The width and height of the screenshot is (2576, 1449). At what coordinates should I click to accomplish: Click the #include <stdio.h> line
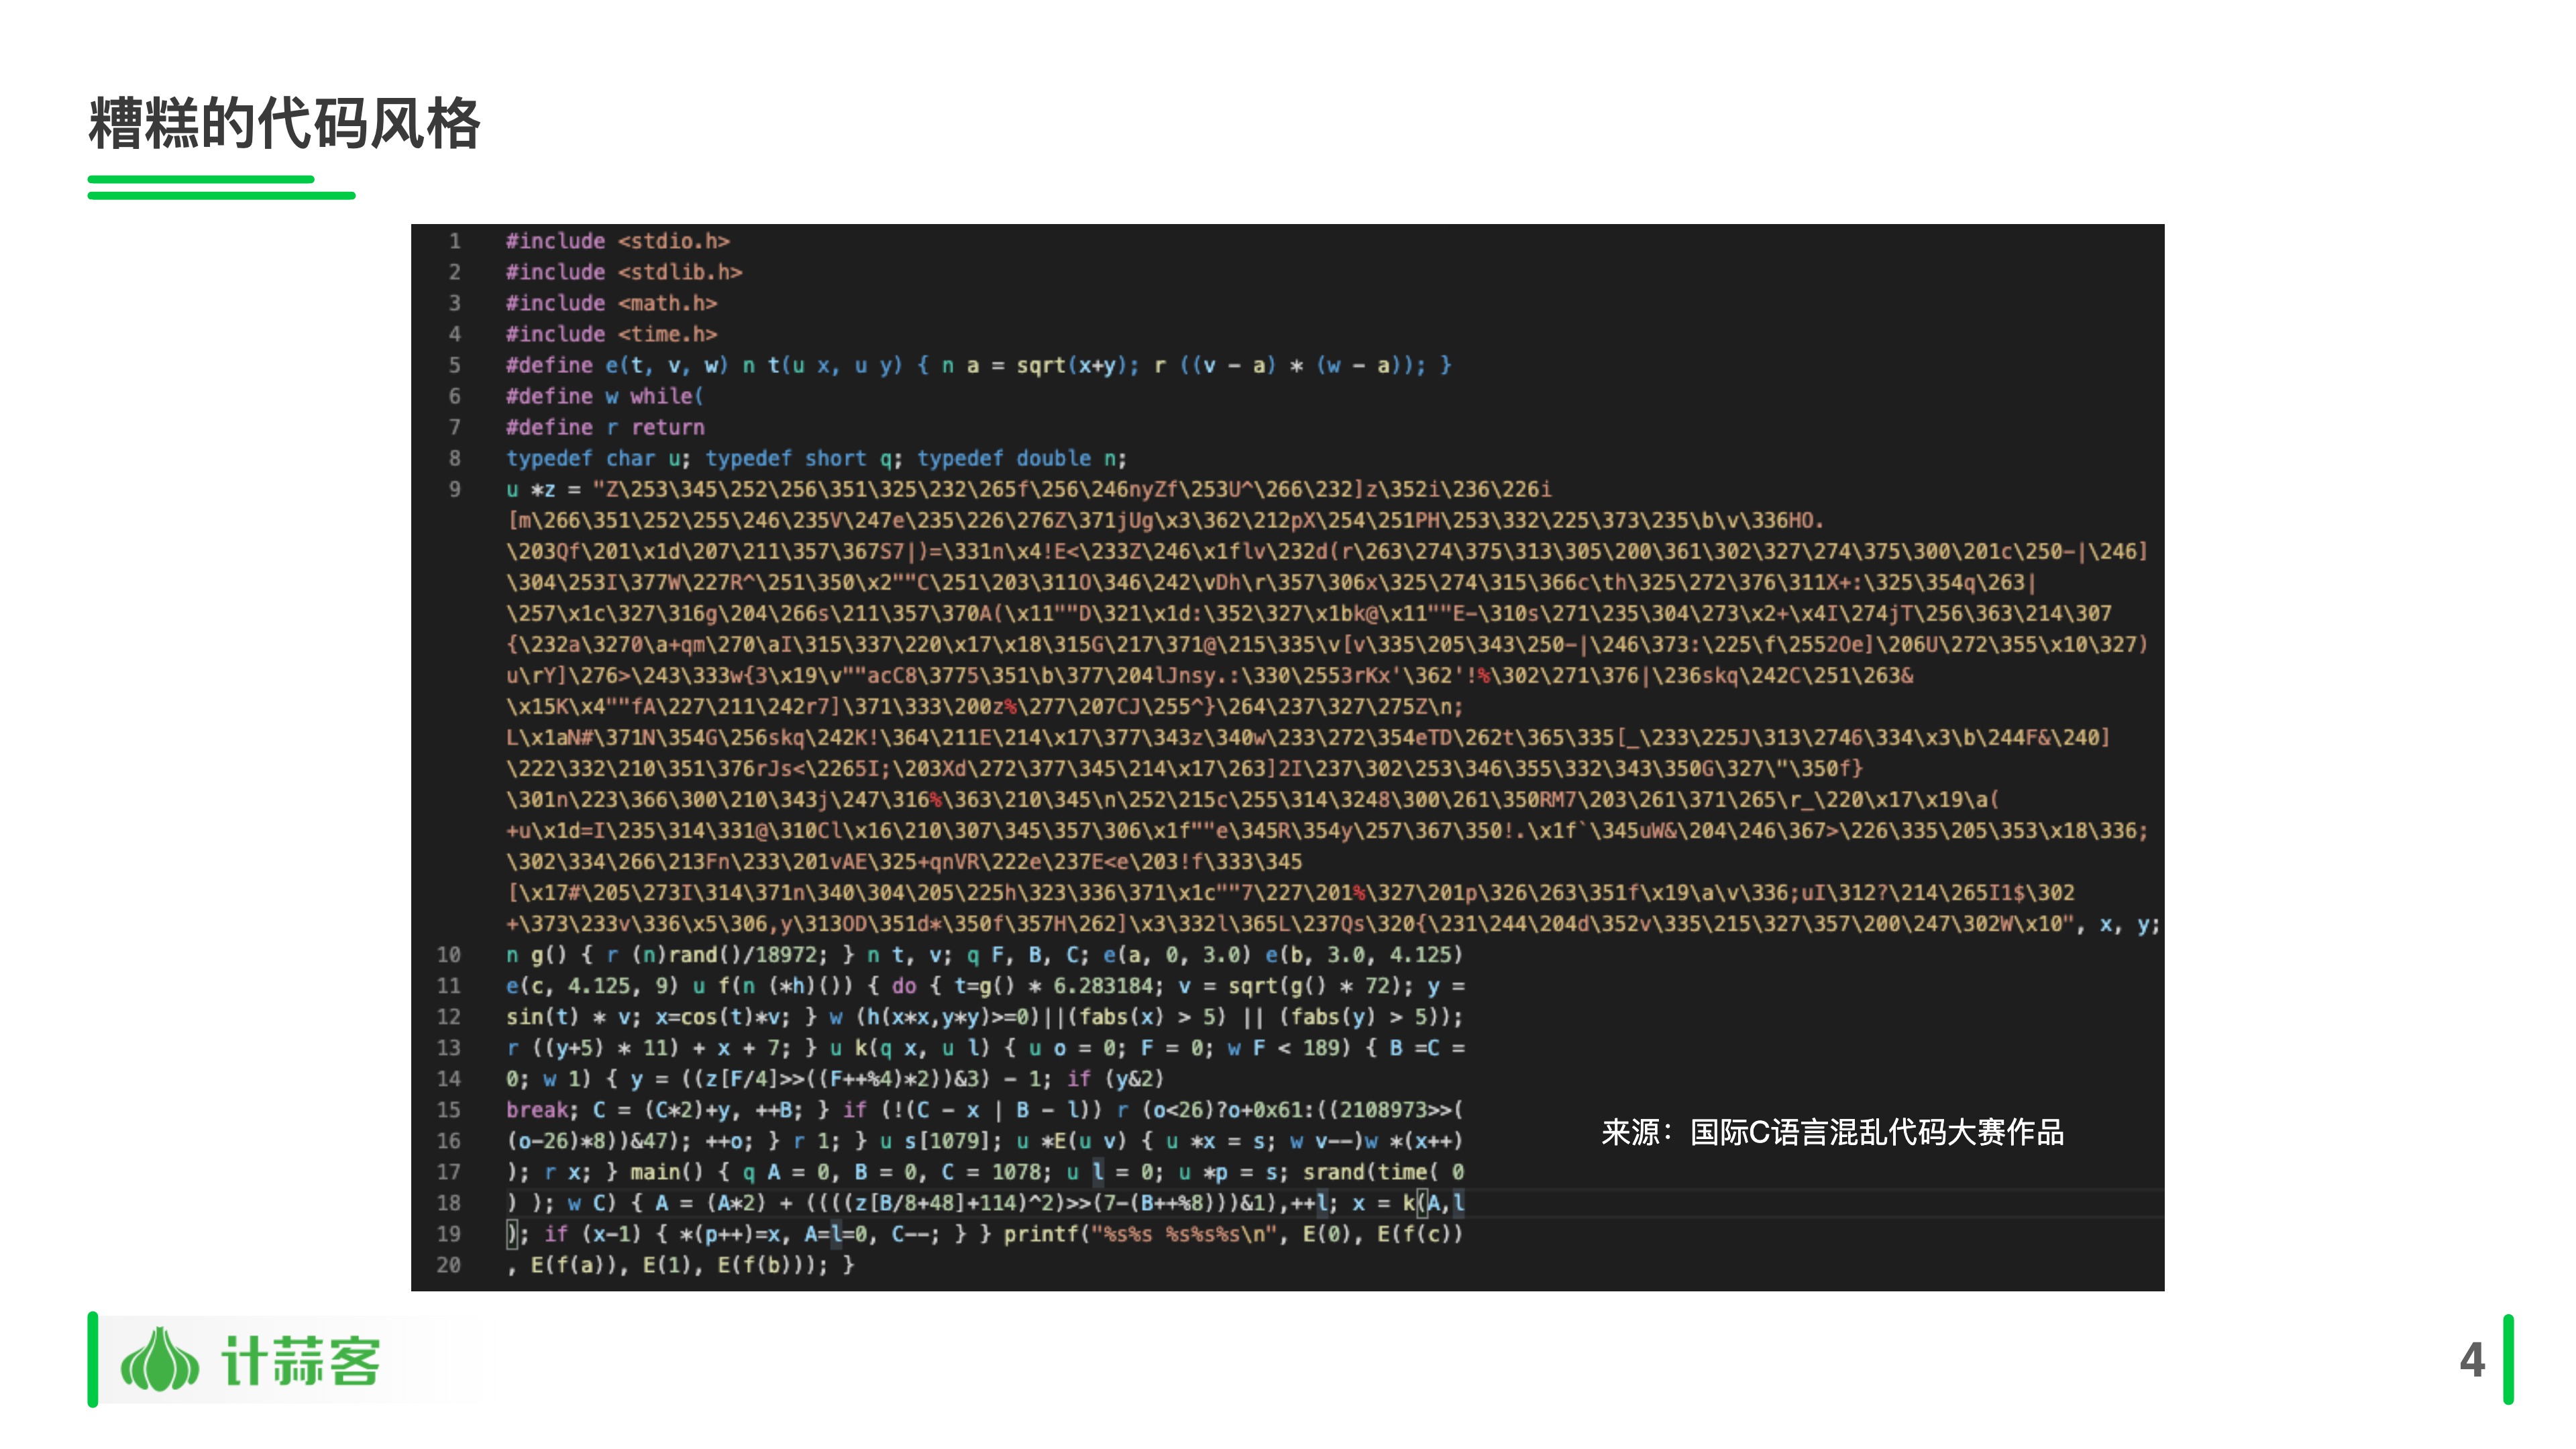617,241
